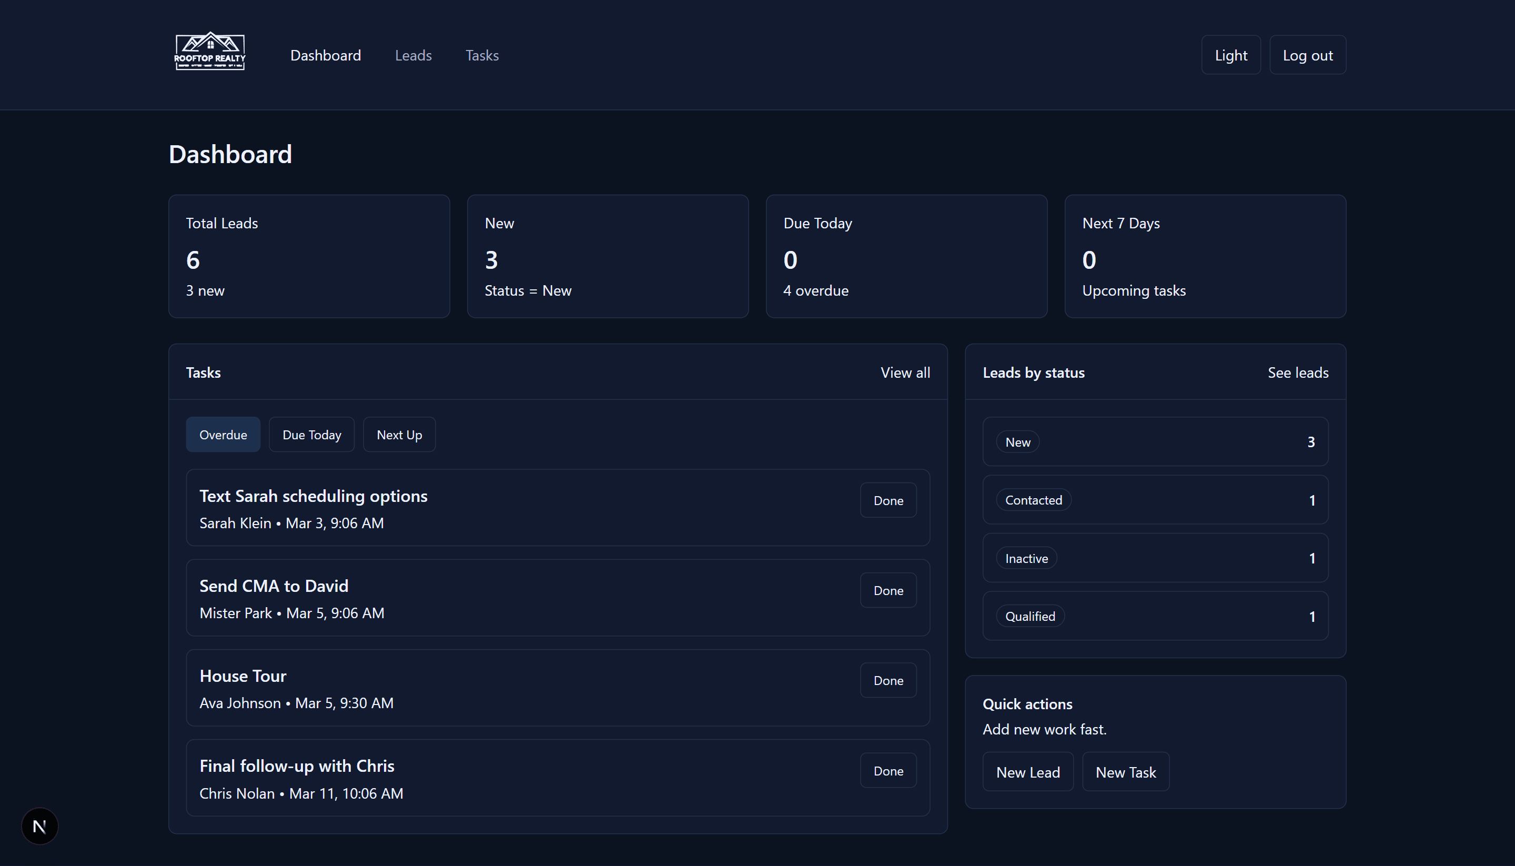This screenshot has width=1515, height=866.
Task: Select the Overdue task filter
Action: [x=223, y=434]
